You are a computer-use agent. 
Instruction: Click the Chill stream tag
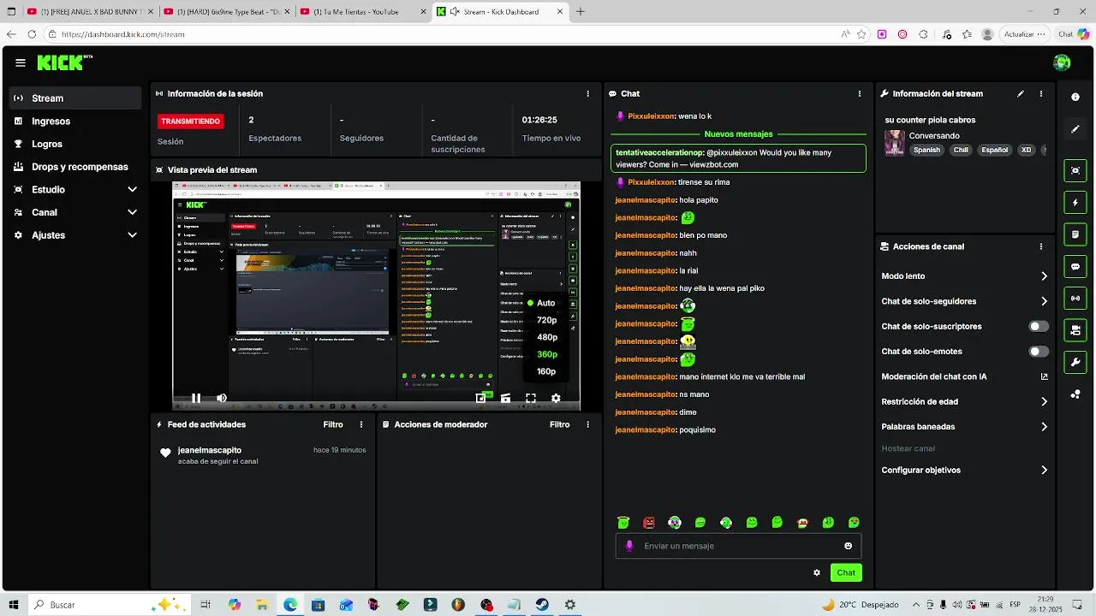coord(961,150)
